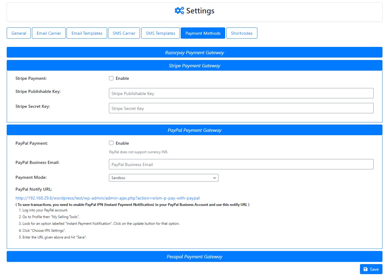Expand the Razorpay Payment Gateway section
391x278 pixels.
click(x=194, y=52)
